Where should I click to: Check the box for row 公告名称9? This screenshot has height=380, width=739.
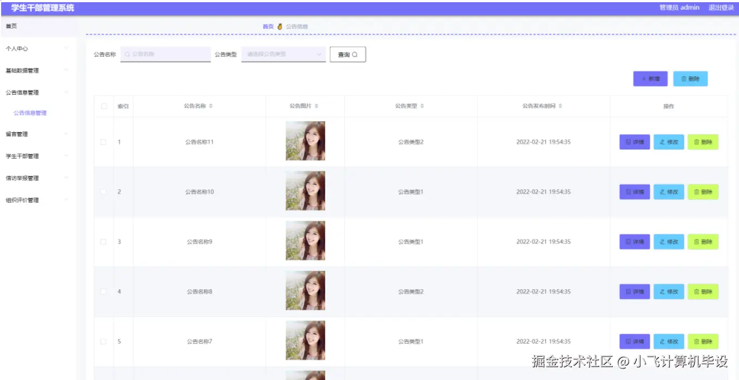(x=103, y=242)
